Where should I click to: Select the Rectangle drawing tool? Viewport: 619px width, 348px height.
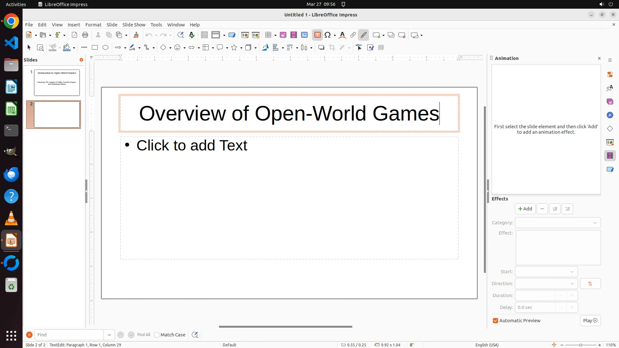[95, 48]
